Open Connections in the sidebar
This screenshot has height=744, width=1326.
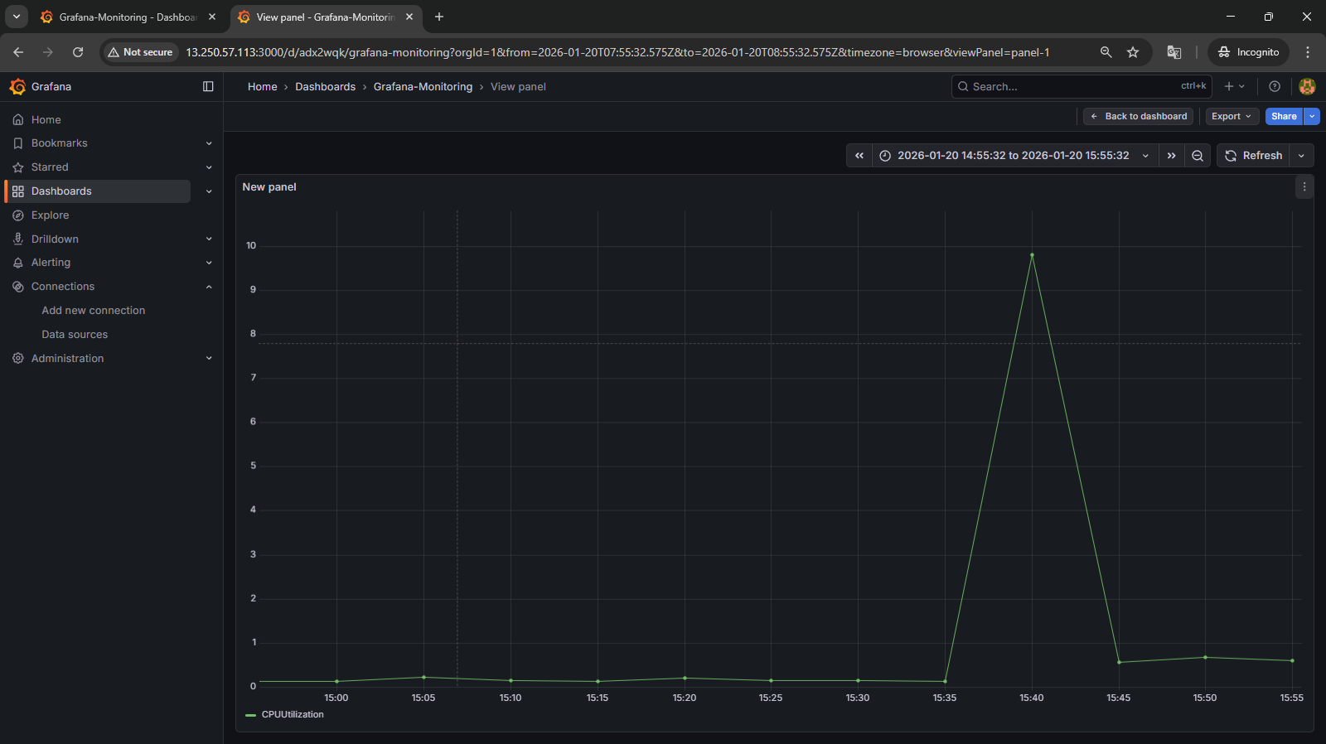pos(63,287)
